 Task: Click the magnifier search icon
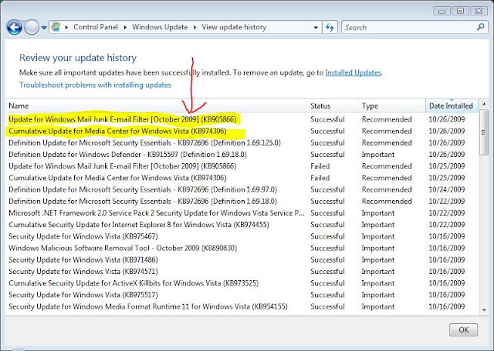(480, 27)
